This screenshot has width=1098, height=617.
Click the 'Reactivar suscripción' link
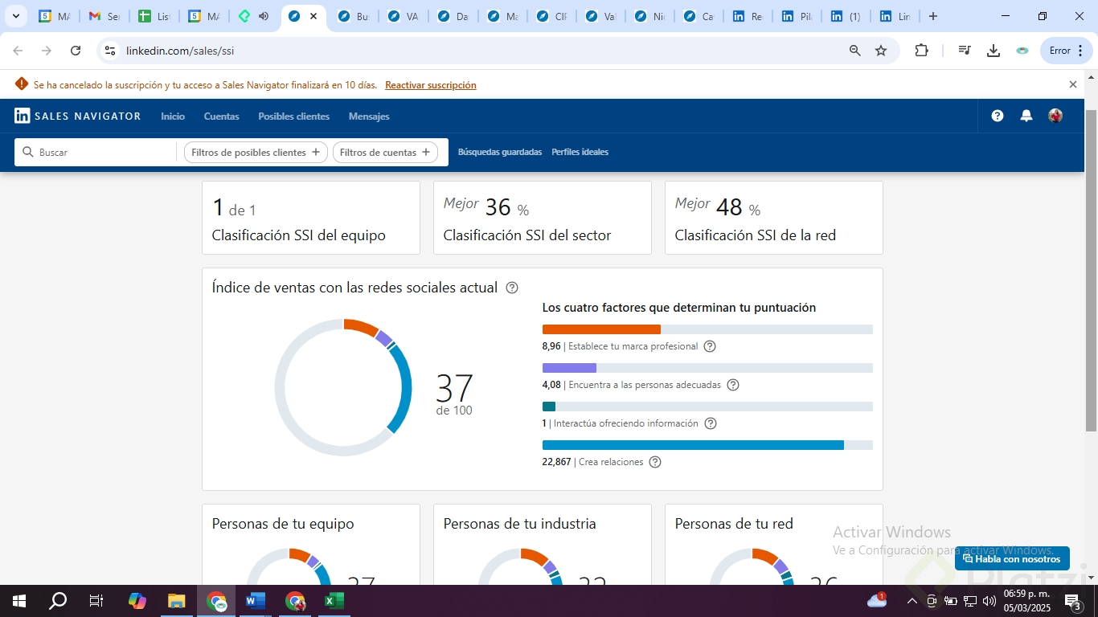click(431, 85)
